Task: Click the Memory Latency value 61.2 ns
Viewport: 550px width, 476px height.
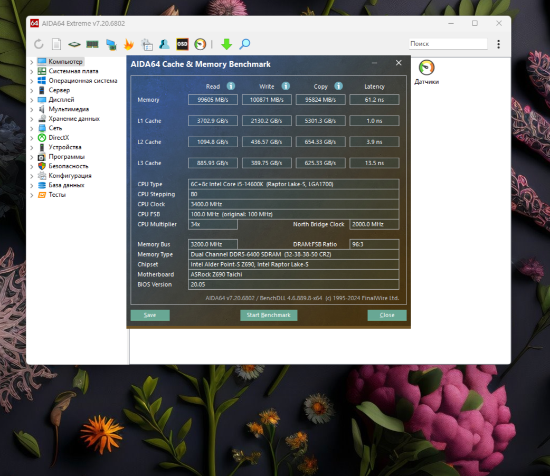Action: coord(374,100)
